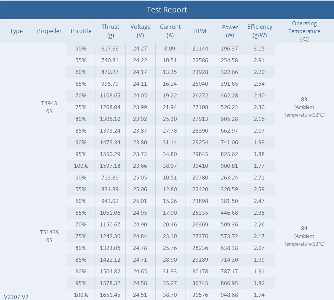The height and width of the screenshot is (300, 334).
Task: Click the Power (W) column header
Action: (x=230, y=31)
